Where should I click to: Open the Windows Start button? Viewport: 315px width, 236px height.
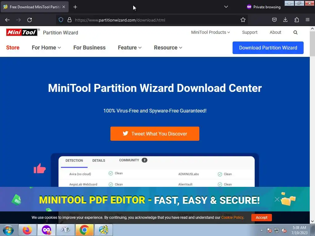click(x=8, y=230)
